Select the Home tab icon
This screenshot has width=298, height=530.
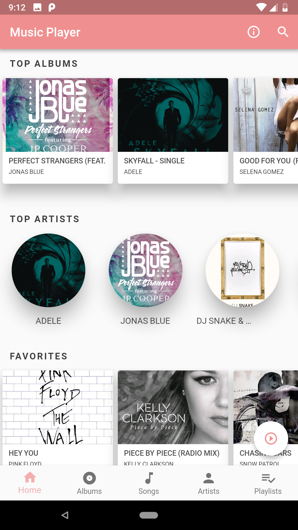click(30, 478)
